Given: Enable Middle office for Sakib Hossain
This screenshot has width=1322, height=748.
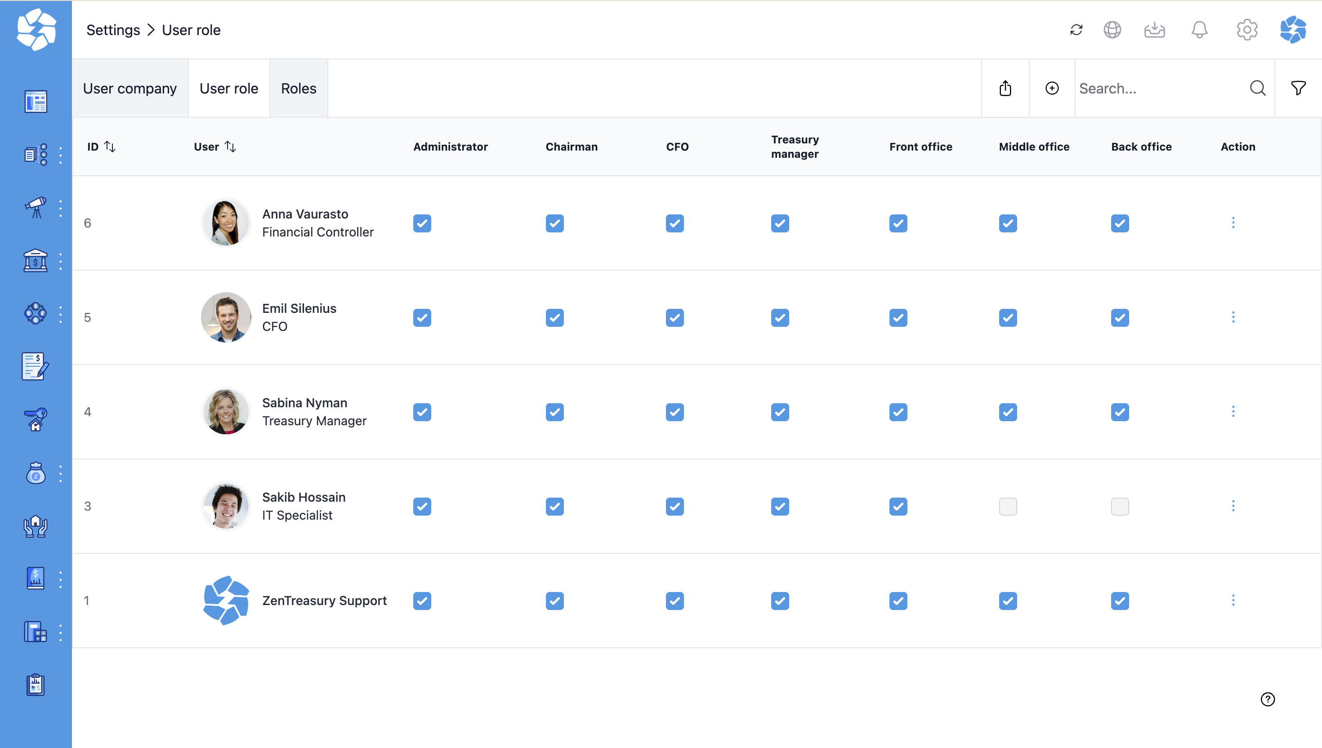Looking at the screenshot, I should tap(1008, 507).
